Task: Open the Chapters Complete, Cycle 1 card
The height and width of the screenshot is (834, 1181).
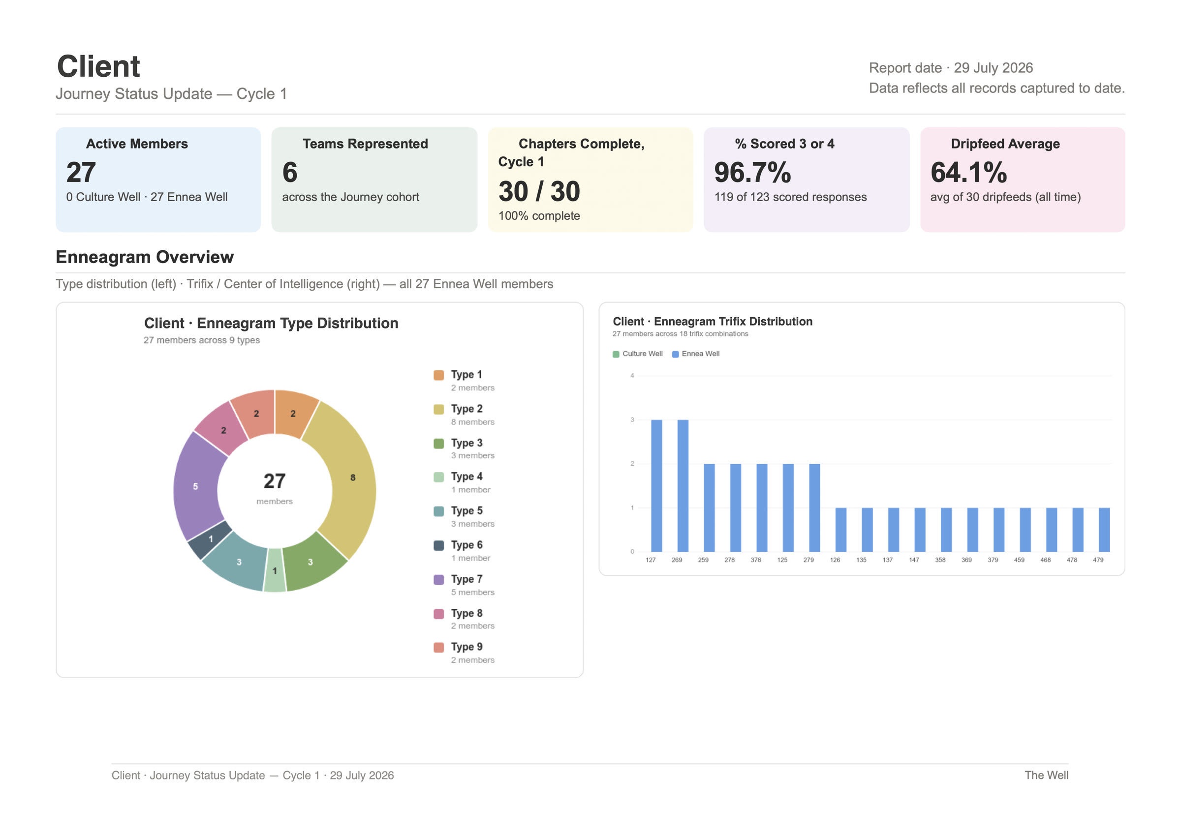Action: pyautogui.click(x=590, y=180)
